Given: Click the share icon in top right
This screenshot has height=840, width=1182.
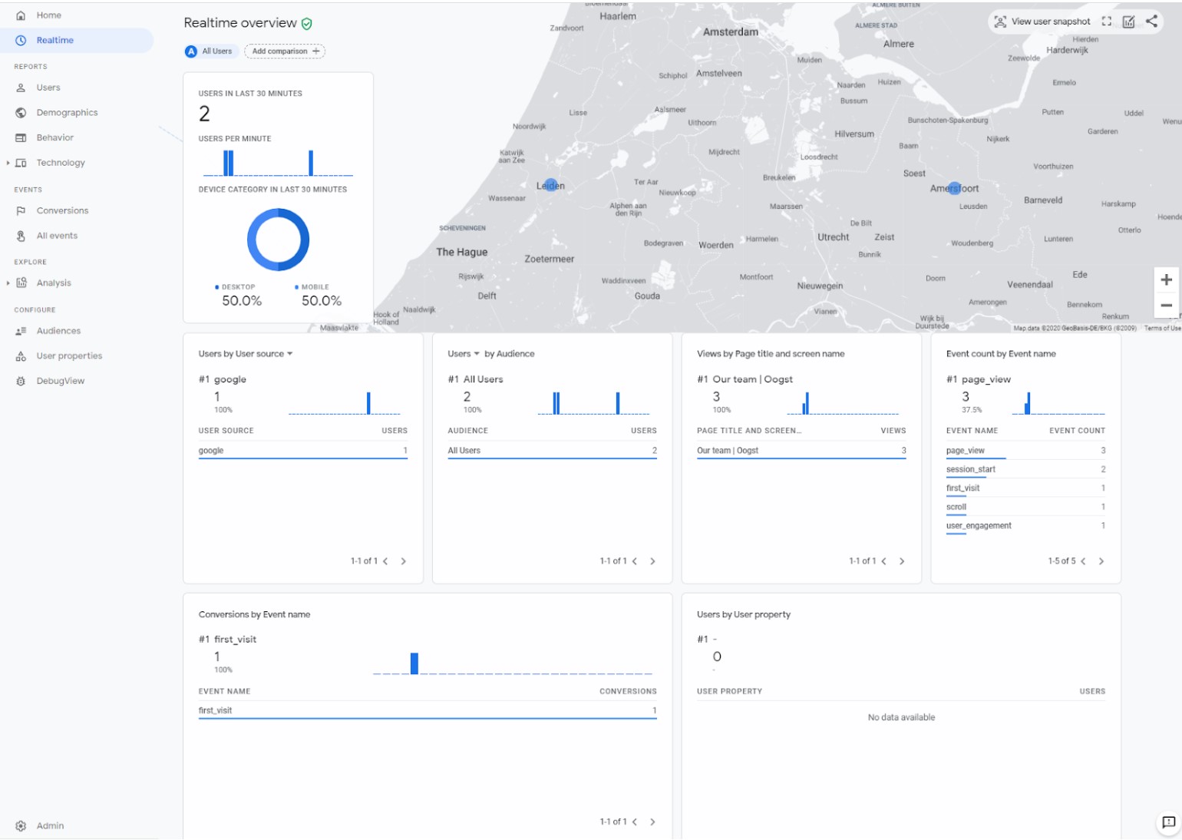Looking at the screenshot, I should tap(1151, 21).
